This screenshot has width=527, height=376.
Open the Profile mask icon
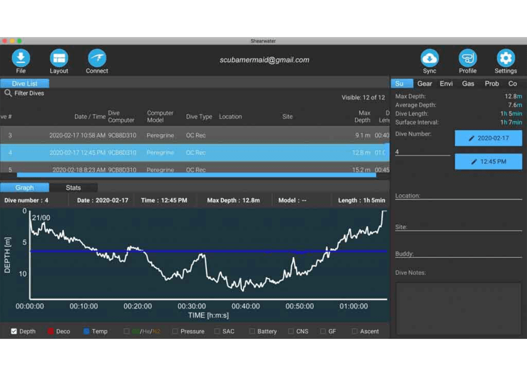(x=467, y=58)
